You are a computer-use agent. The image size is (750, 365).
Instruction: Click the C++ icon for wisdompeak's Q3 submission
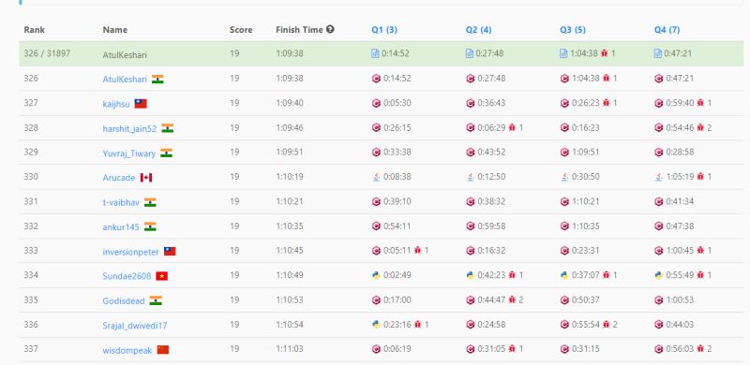[564, 349]
